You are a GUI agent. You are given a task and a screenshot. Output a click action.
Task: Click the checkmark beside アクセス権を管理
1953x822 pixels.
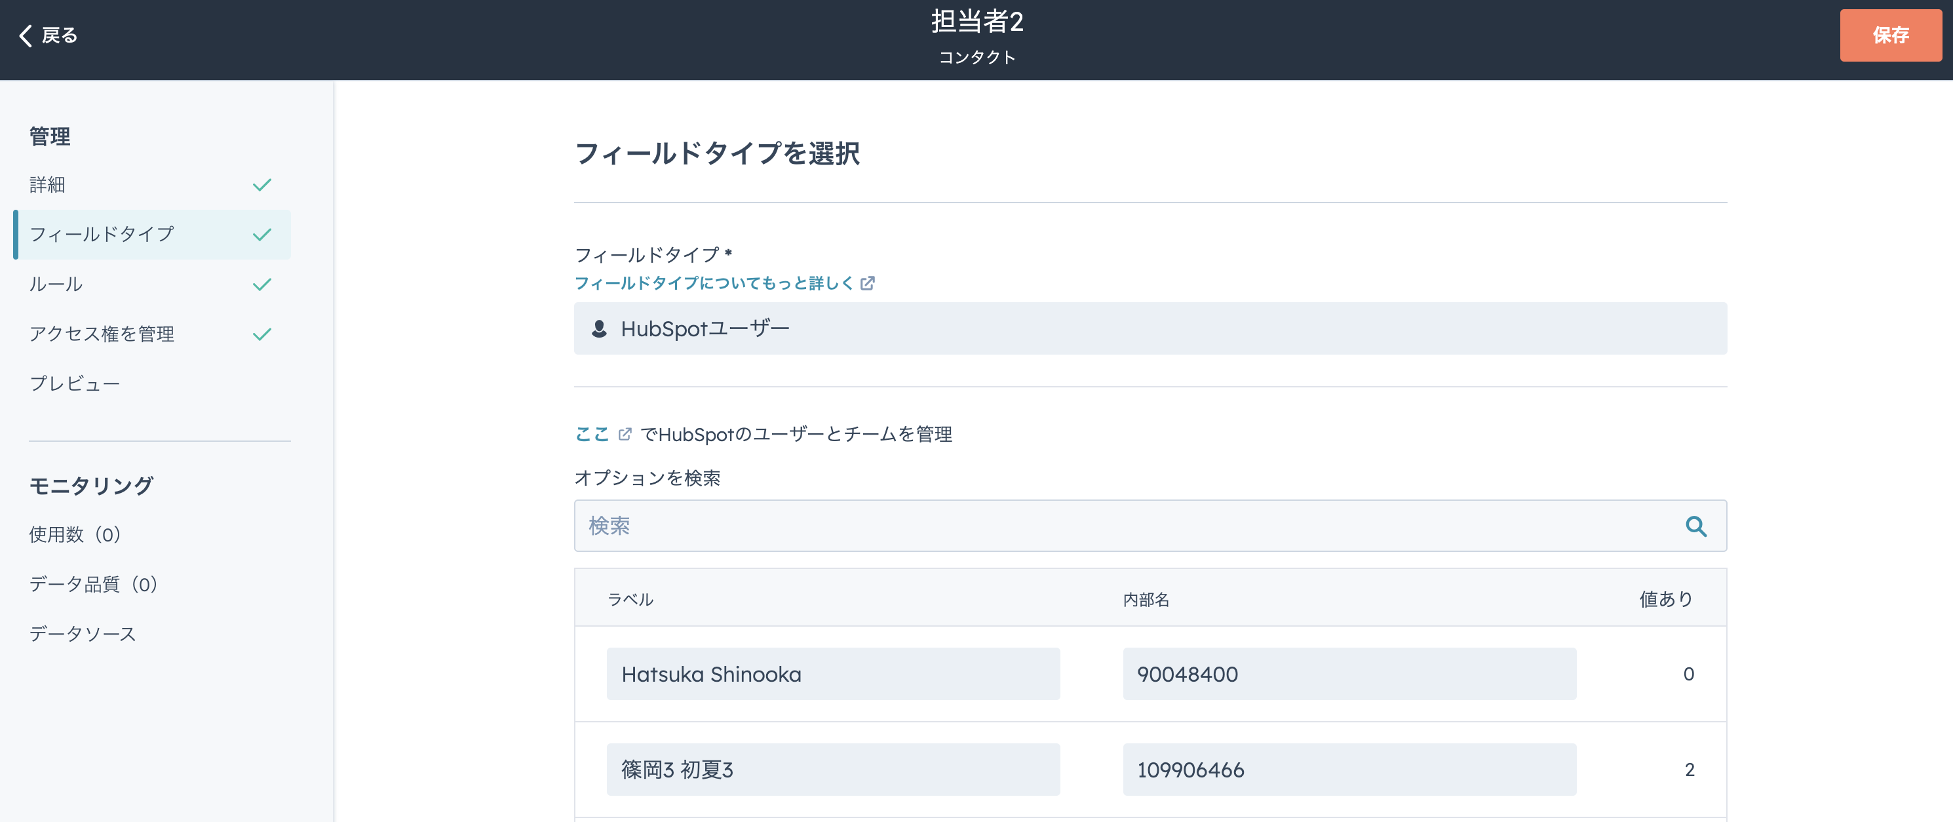(261, 334)
